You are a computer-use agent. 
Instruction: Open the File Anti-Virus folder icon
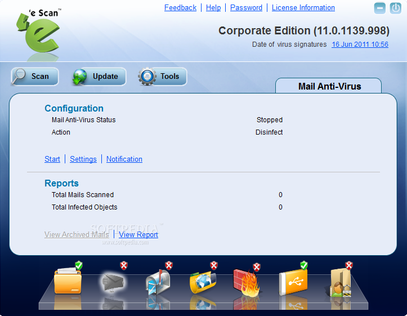pyautogui.click(x=68, y=282)
